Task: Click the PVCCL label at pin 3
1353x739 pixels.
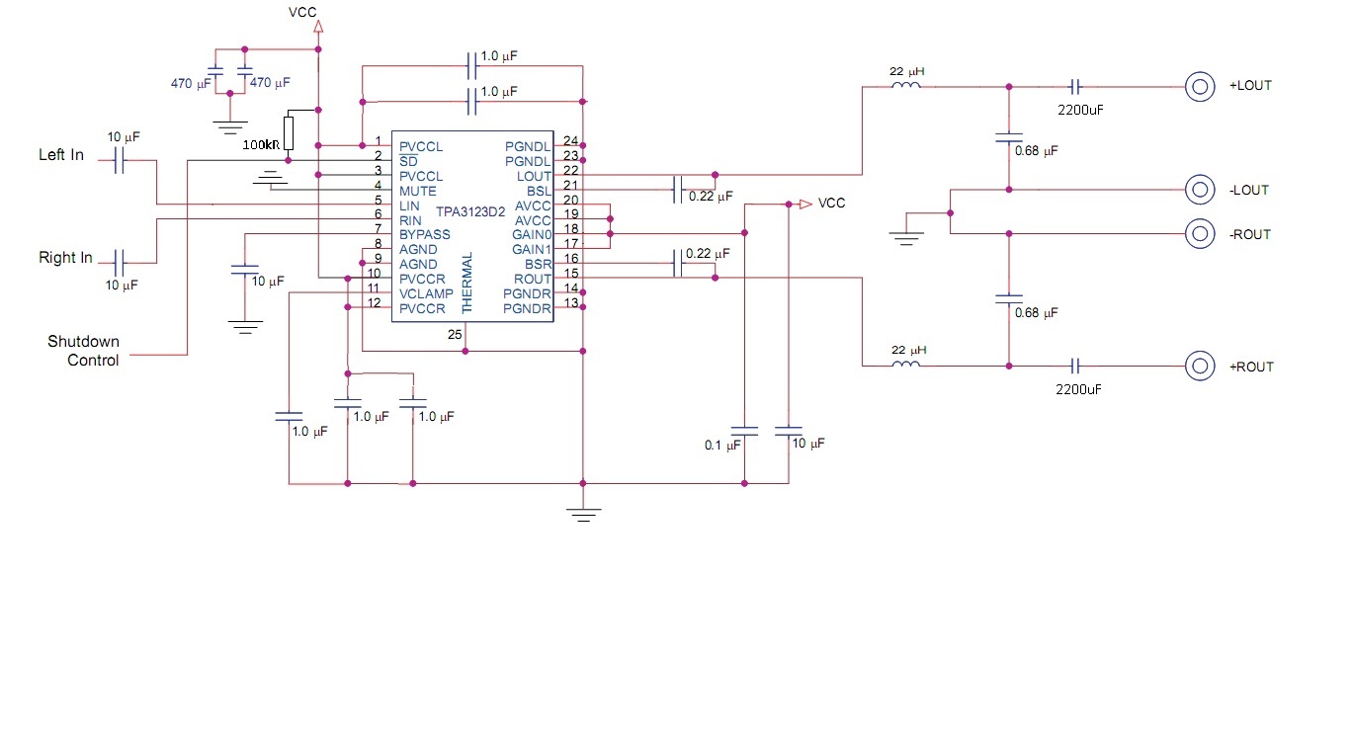Action: 421,176
